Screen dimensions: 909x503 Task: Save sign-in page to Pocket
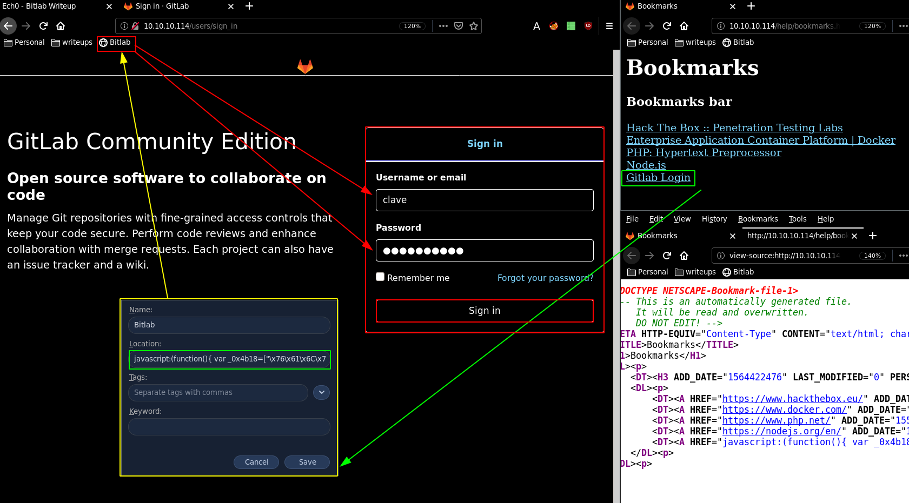459,26
